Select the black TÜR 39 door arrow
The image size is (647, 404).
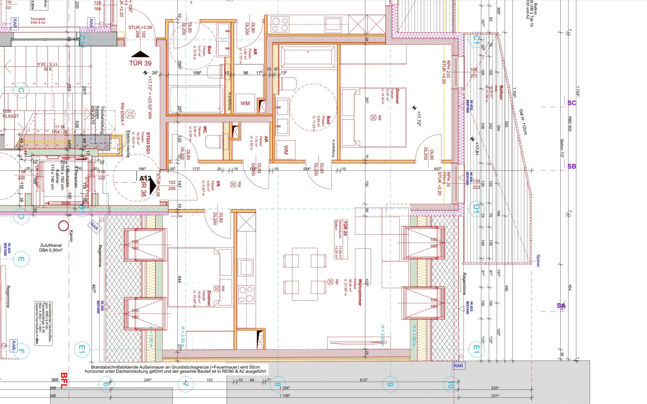(x=140, y=54)
